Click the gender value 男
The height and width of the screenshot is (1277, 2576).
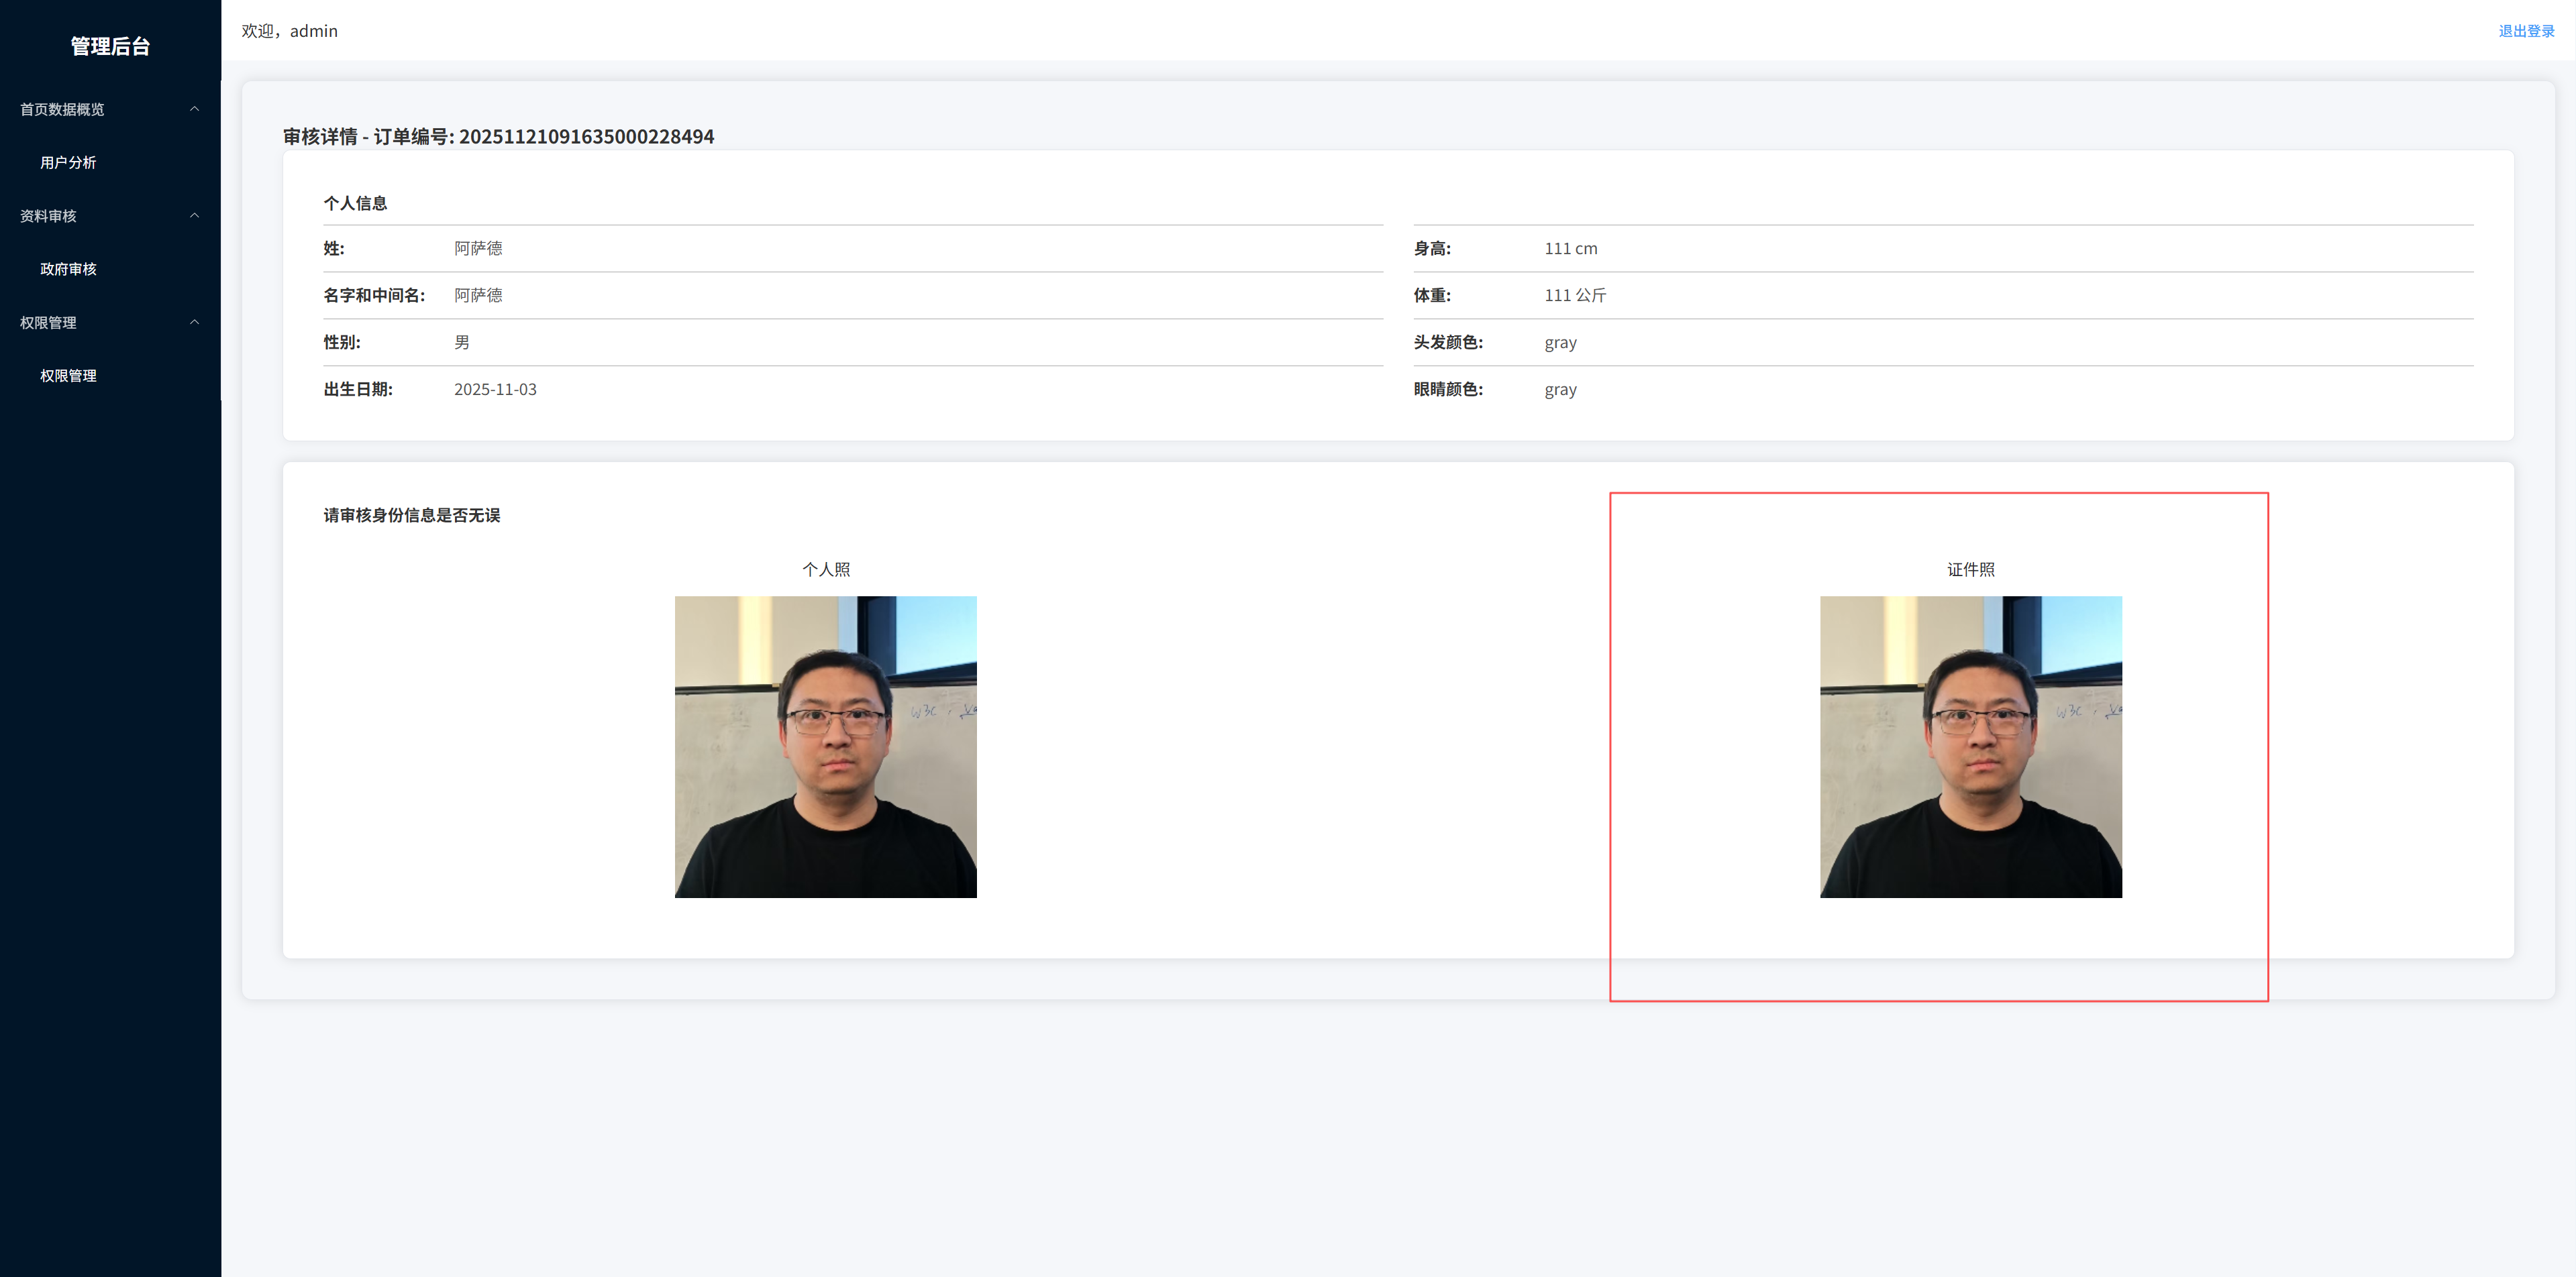coord(462,343)
